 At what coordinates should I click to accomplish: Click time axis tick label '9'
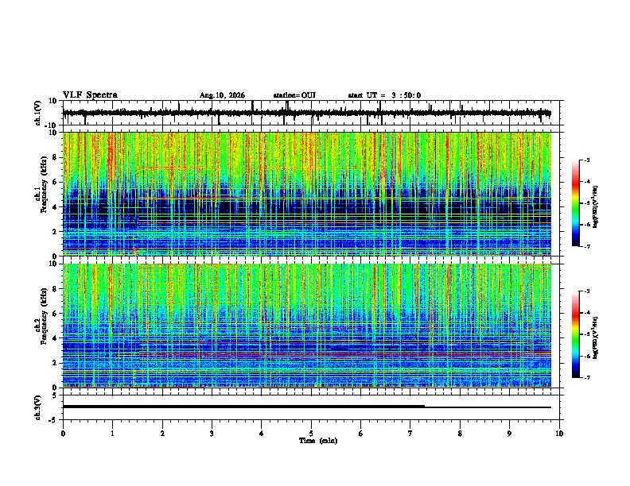pyautogui.click(x=509, y=434)
